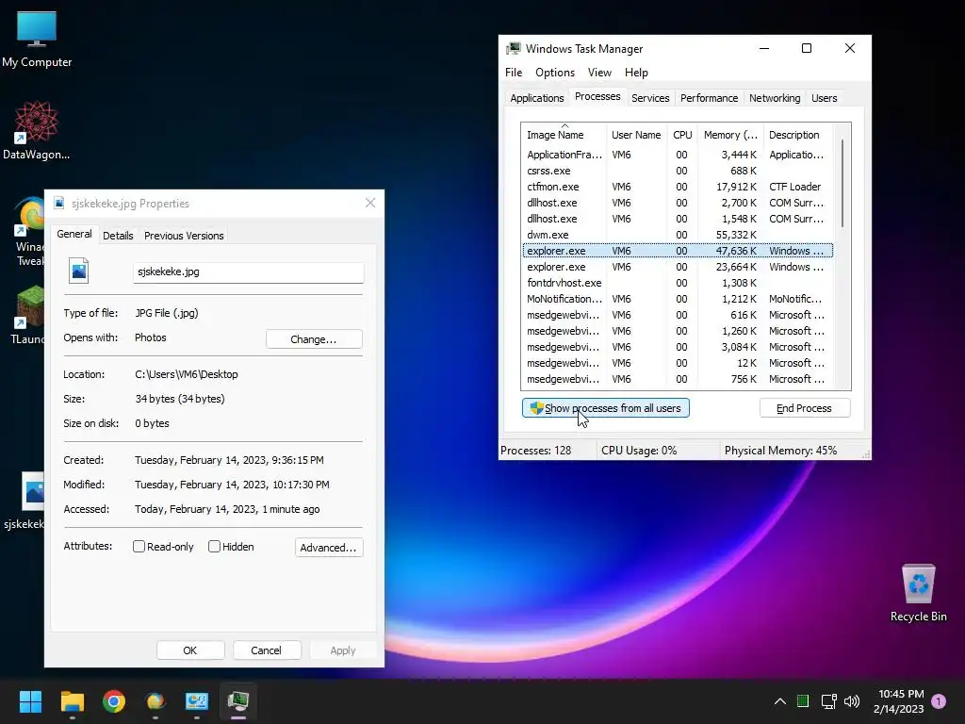Open the File menu in Task Manager
Image resolution: width=965 pixels, height=724 pixels.
[514, 73]
